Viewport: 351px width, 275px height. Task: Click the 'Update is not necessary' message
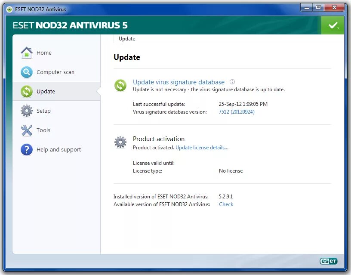(x=209, y=90)
